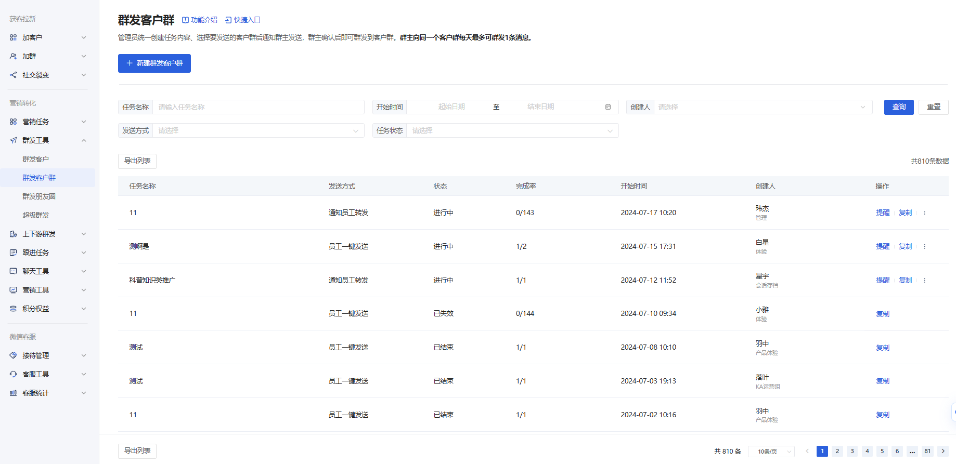This screenshot has width=956, height=464.
Task: Click the 营销任务 grid icon
Action: point(14,122)
